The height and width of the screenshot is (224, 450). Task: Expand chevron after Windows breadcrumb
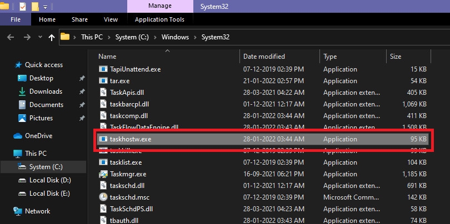pyautogui.click(x=195, y=37)
